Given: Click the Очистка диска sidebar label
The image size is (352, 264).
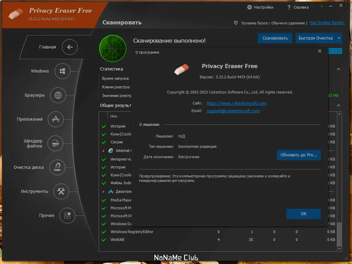Looking at the screenshot, I should click(29, 167).
